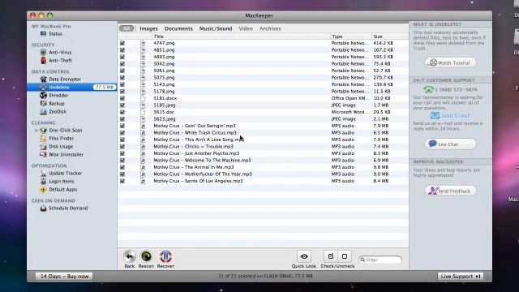Open the Schedule Demand icon

43,208
